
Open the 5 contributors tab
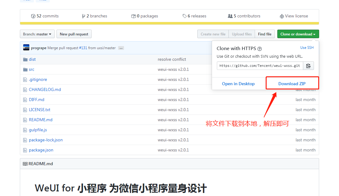[244, 16]
